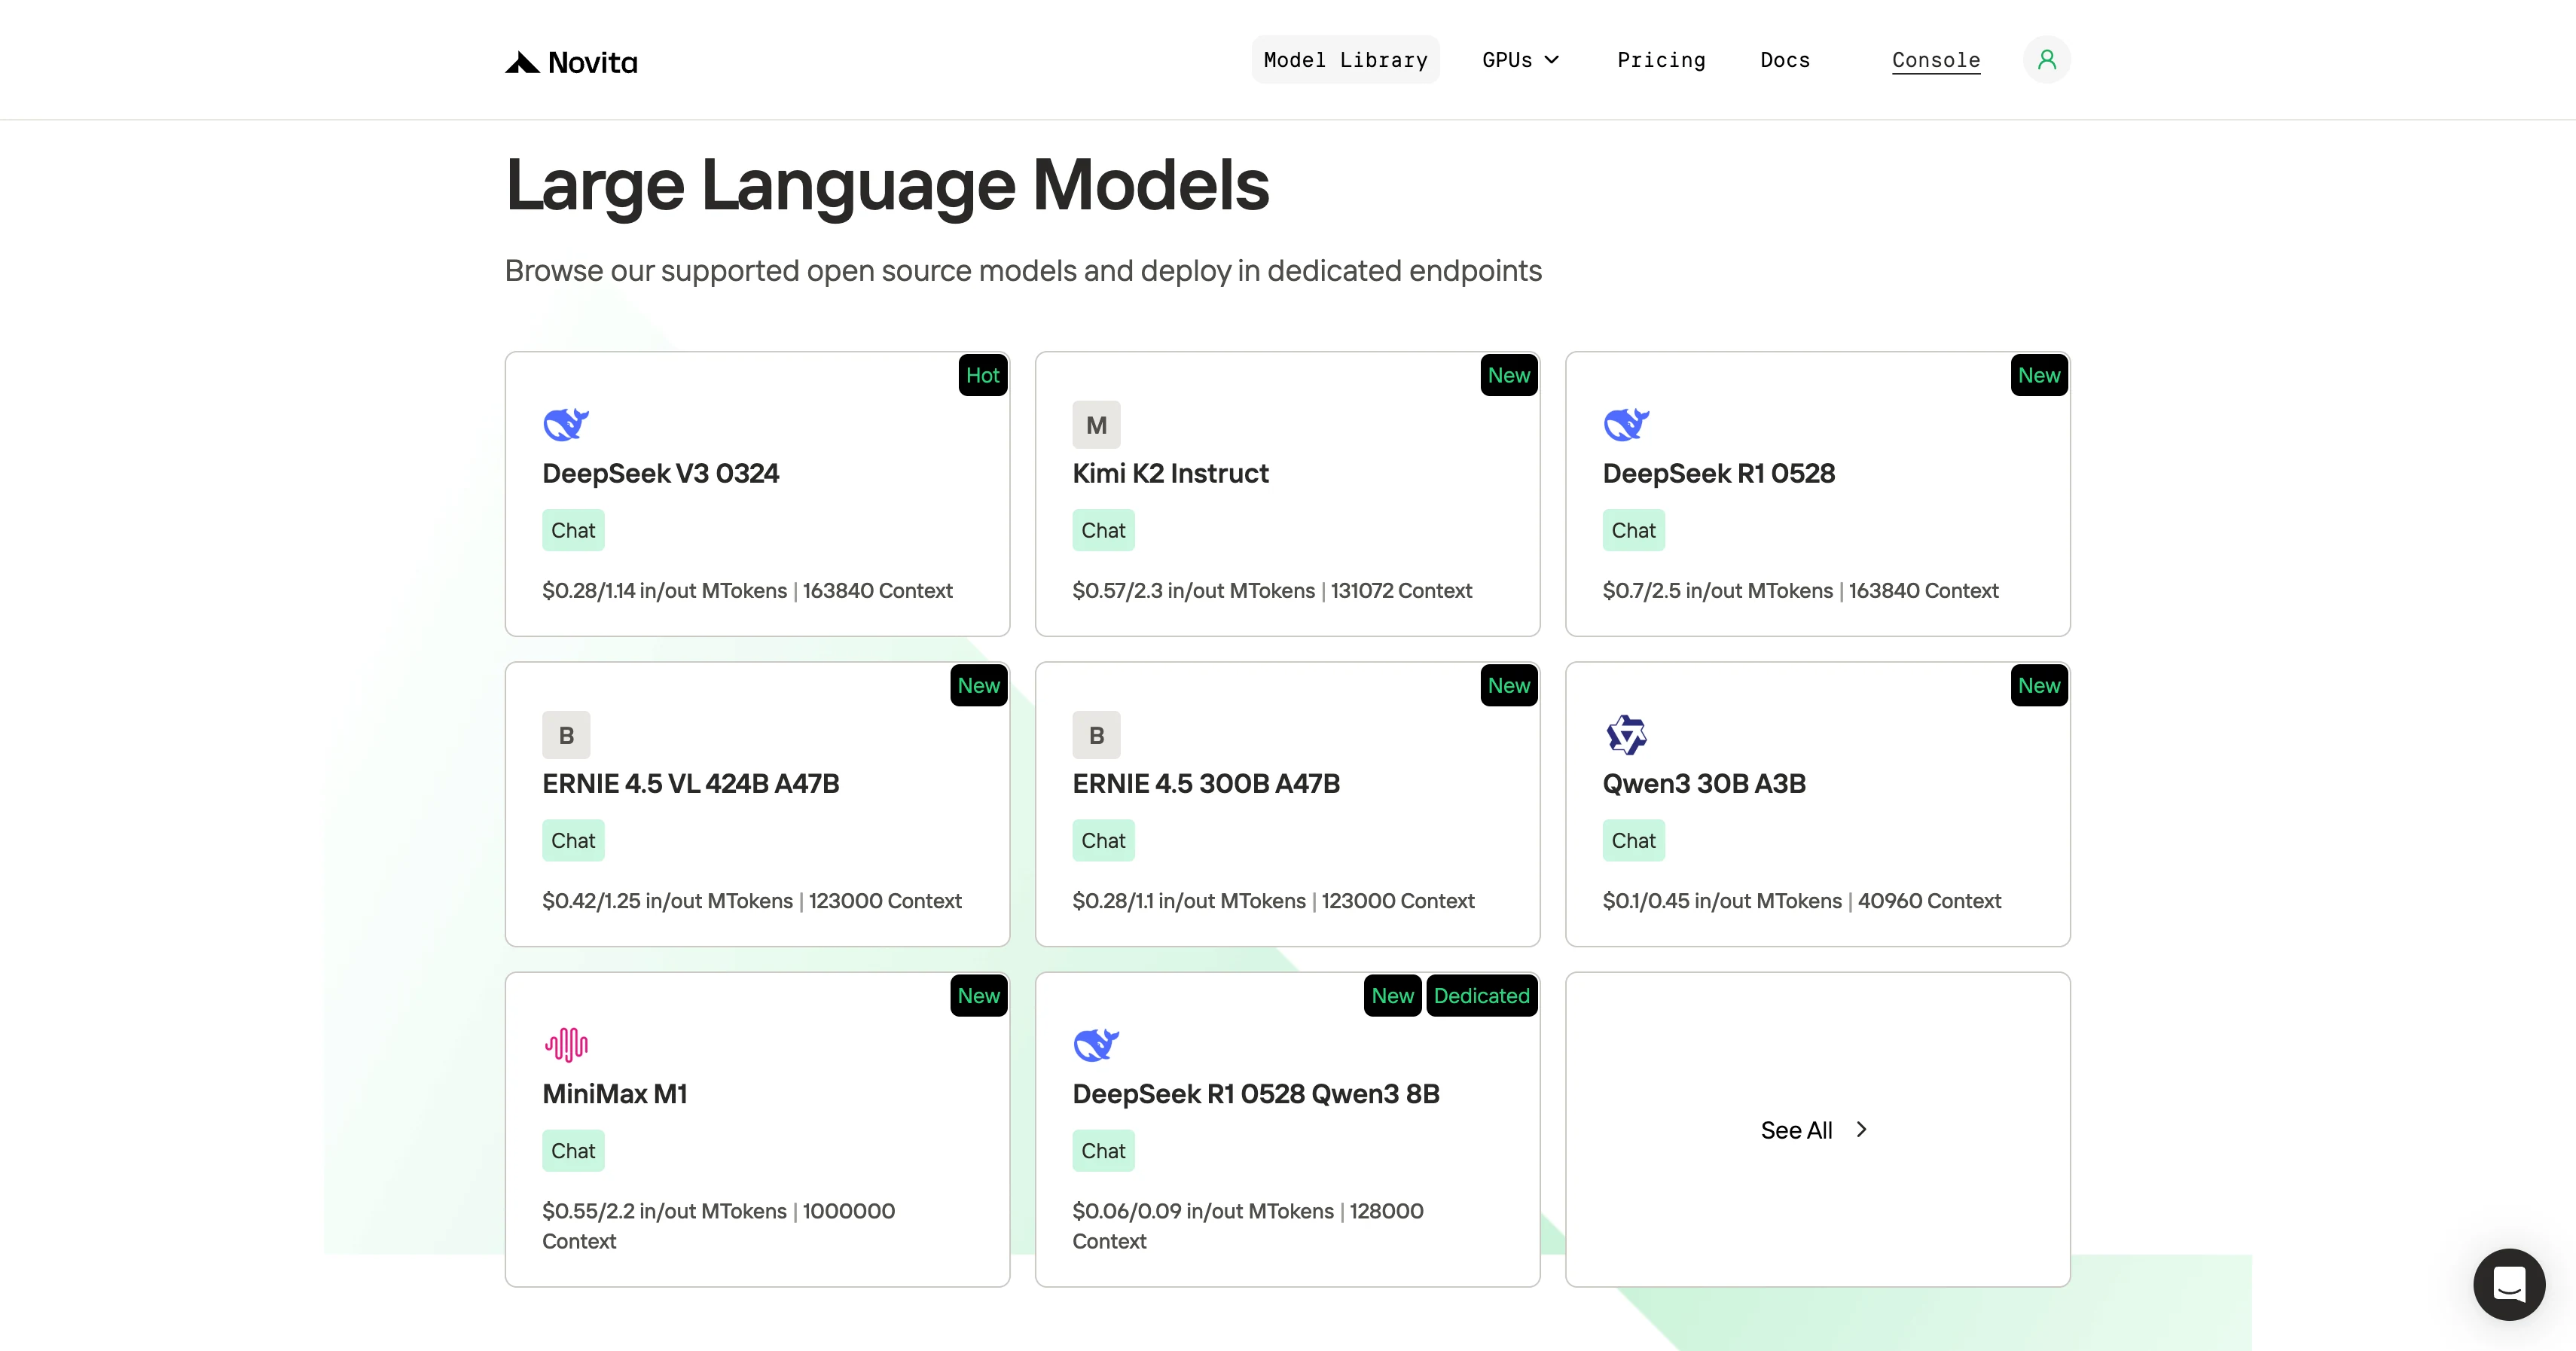This screenshot has width=2576, height=1351.
Task: Click the "$0.42/1.25 in/out MTokens" pricing text
Action: pyautogui.click(x=668, y=900)
